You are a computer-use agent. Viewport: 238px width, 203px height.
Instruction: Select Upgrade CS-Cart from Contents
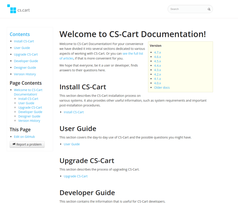tap(26, 54)
